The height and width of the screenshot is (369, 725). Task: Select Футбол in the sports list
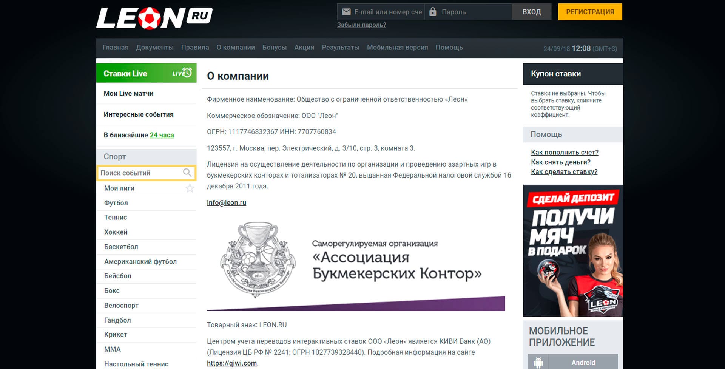pos(147,203)
